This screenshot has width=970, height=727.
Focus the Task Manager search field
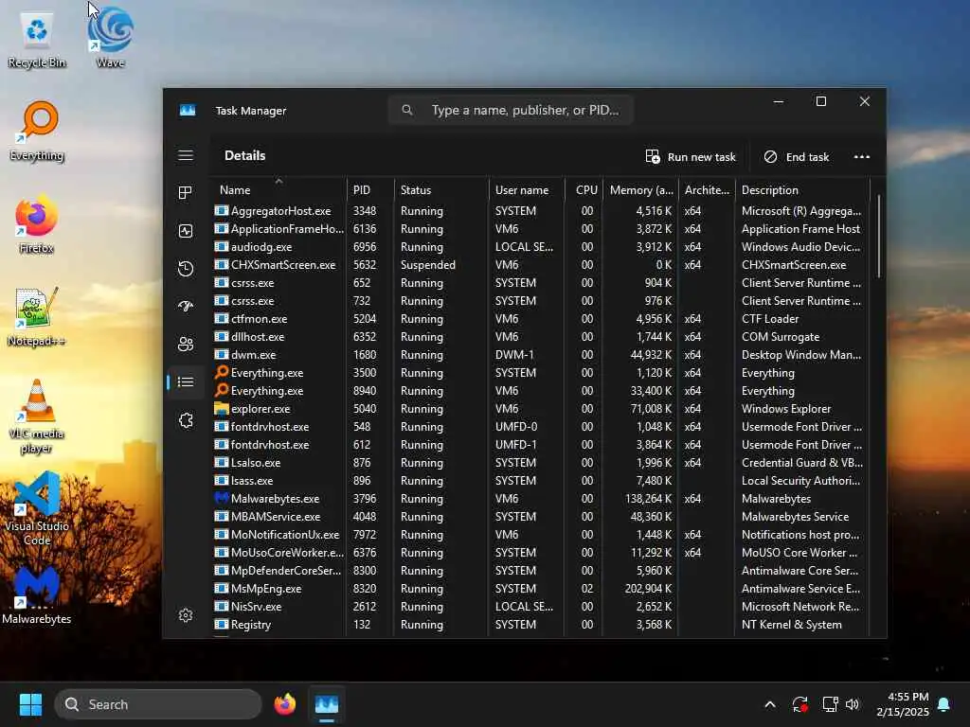coord(511,110)
